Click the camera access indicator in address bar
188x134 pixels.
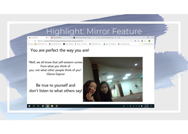pyautogui.click(x=135, y=41)
